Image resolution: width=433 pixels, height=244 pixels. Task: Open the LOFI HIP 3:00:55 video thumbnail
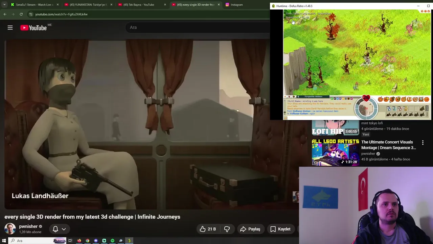335,128
